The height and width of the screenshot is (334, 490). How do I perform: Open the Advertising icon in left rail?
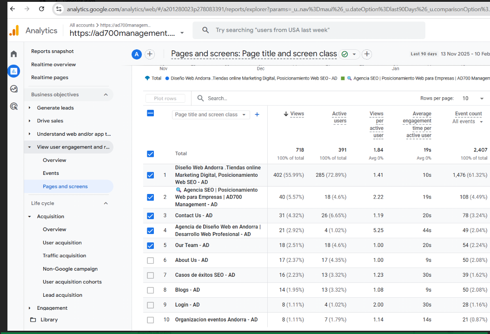tap(14, 107)
